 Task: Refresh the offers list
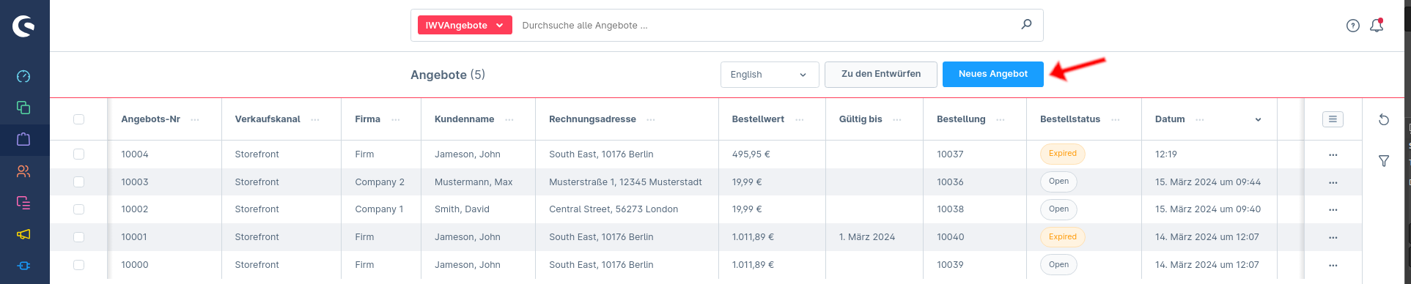(x=1384, y=119)
